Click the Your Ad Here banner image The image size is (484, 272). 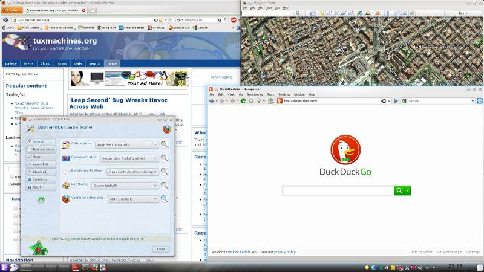[129, 79]
